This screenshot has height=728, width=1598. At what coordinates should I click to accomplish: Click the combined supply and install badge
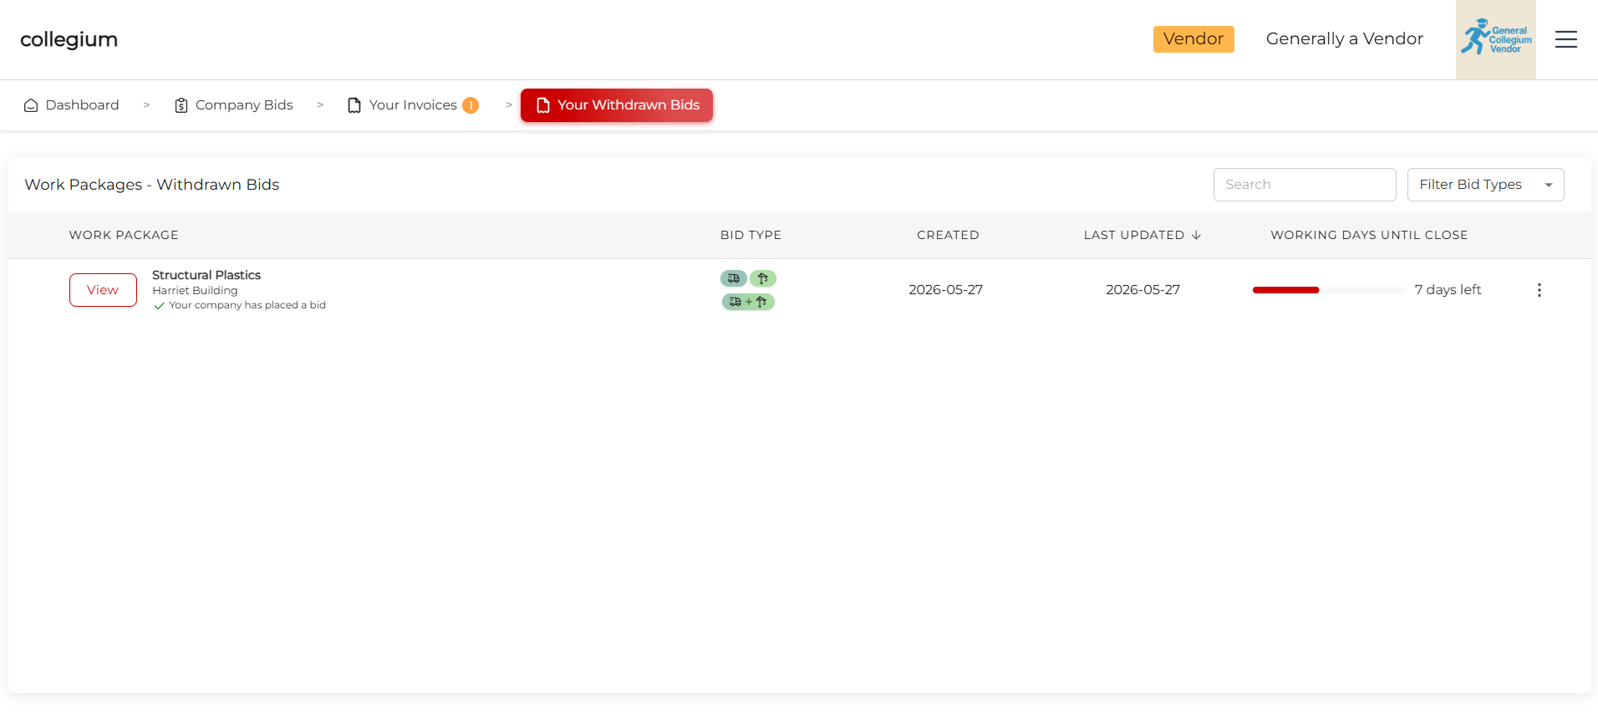pos(748,302)
